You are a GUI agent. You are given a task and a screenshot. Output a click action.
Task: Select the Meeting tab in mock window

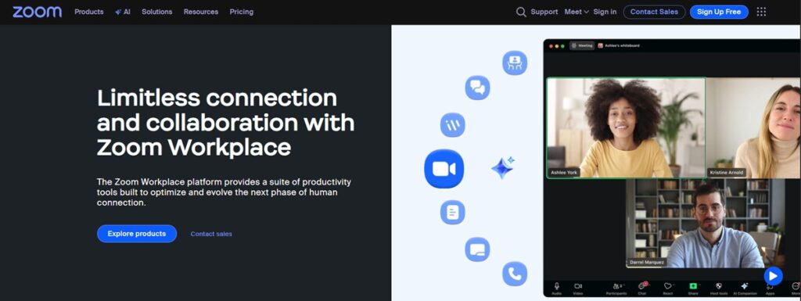click(x=582, y=45)
